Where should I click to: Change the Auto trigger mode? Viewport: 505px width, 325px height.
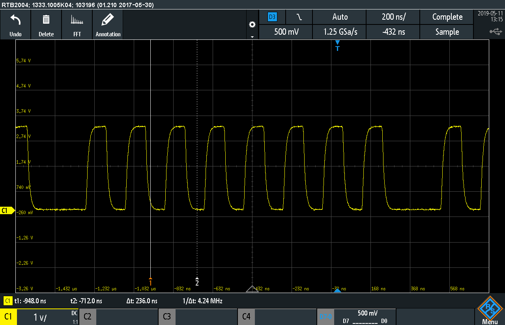pyautogui.click(x=340, y=17)
